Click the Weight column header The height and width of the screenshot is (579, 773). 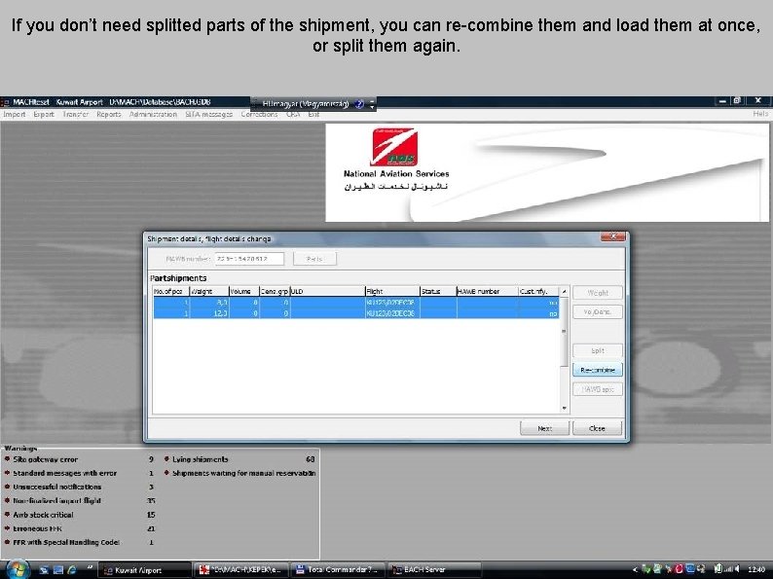pos(209,291)
